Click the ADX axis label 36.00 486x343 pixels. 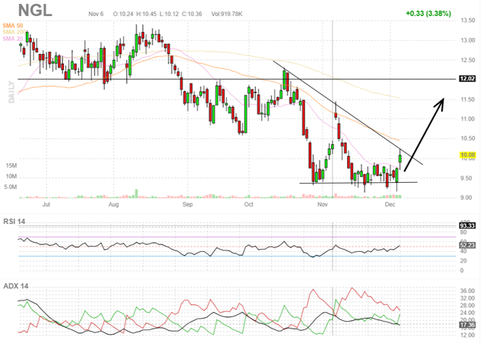[468, 291]
